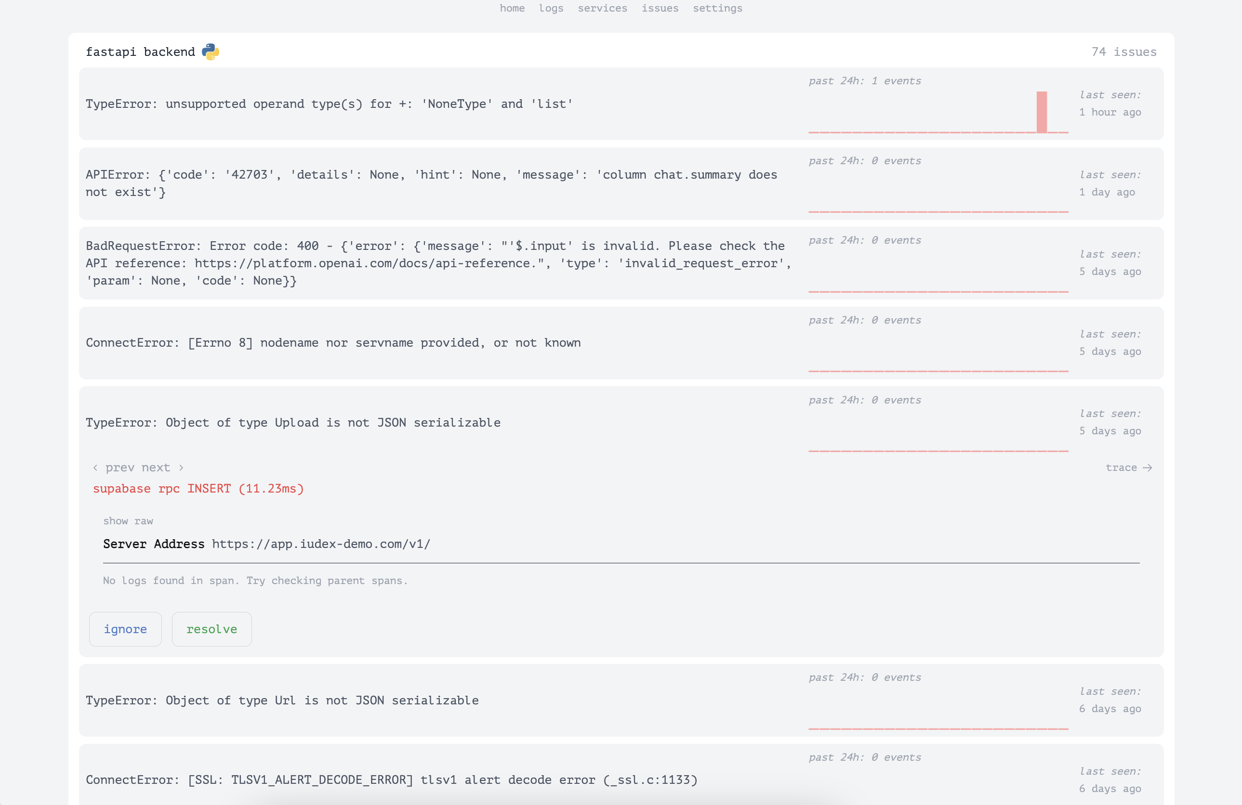Toggle show raw span details
This screenshot has width=1242, height=805.
click(128, 521)
